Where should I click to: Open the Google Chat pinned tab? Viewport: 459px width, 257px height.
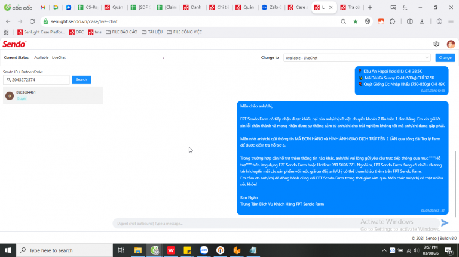(x=56, y=7)
